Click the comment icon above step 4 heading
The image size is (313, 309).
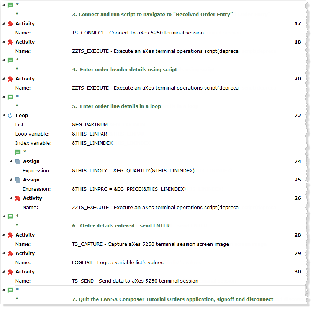[x=10, y=60]
